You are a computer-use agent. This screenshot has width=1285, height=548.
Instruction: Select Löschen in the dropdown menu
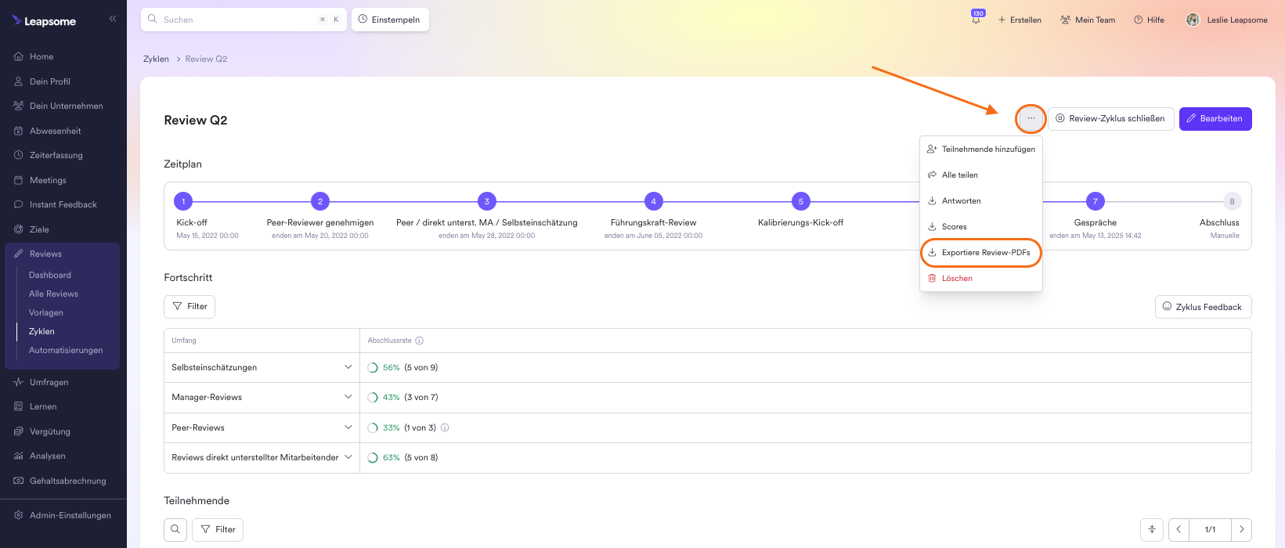(957, 279)
